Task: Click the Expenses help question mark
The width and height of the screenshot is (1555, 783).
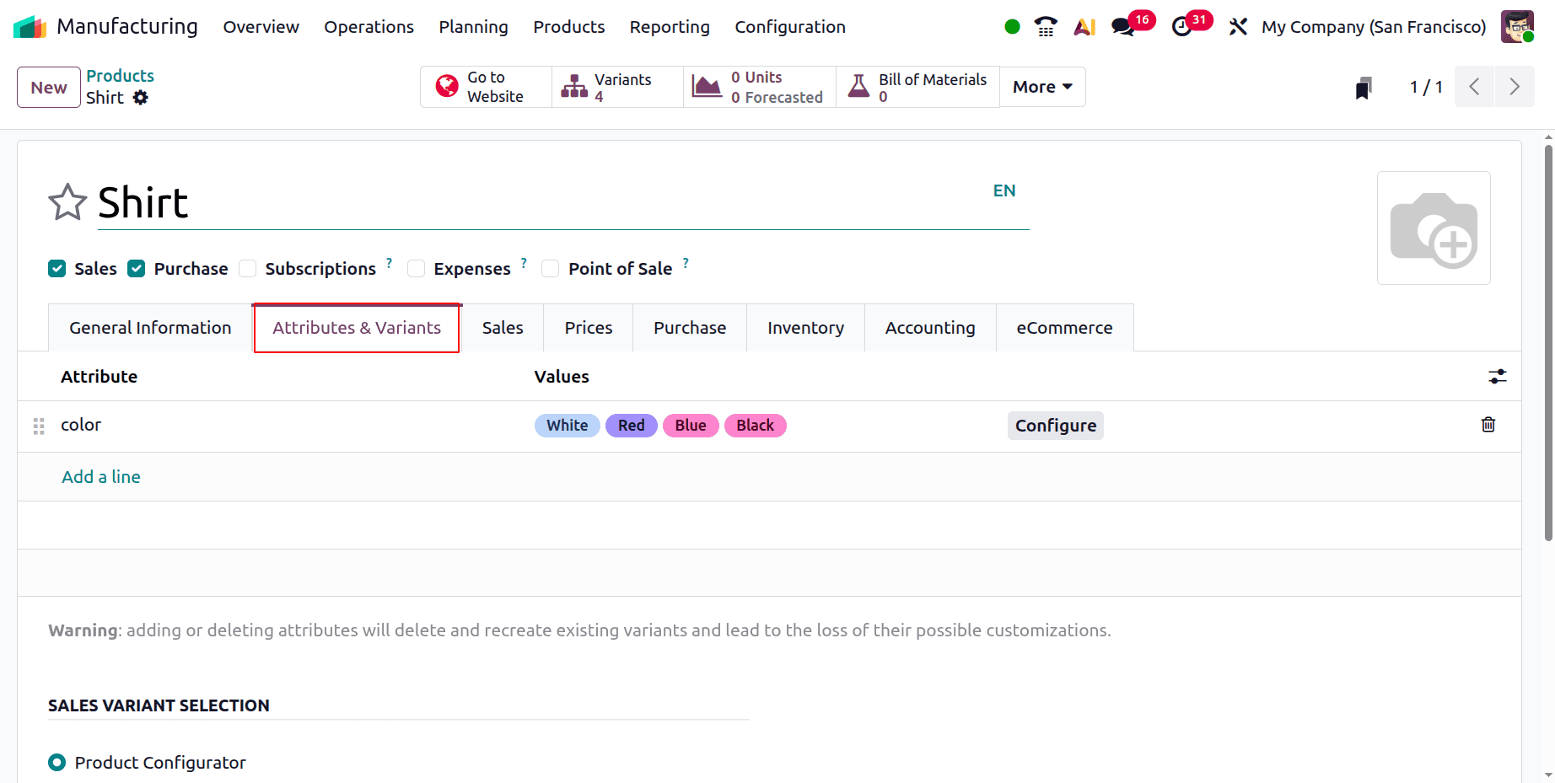Action: [524, 263]
